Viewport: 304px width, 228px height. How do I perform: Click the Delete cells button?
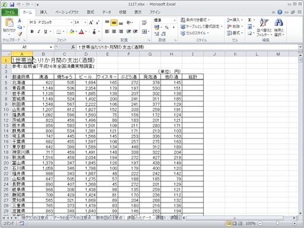click(235, 27)
